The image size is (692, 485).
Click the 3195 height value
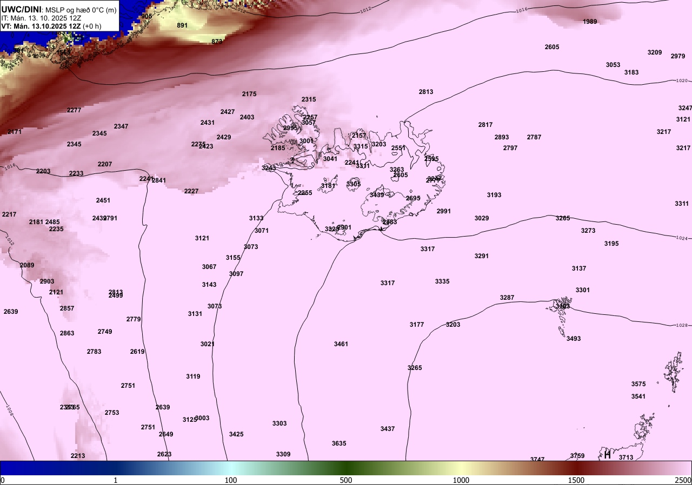(611, 244)
